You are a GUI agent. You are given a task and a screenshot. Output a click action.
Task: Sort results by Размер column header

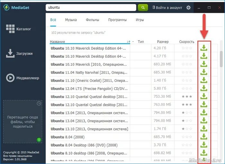tap(163, 42)
